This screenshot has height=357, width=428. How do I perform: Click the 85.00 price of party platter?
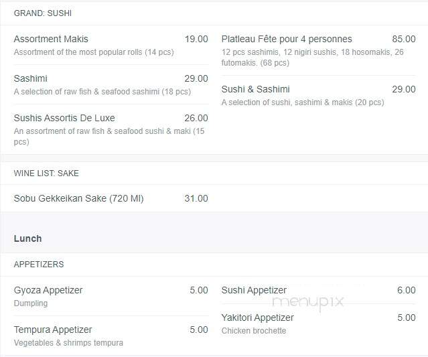pos(404,39)
